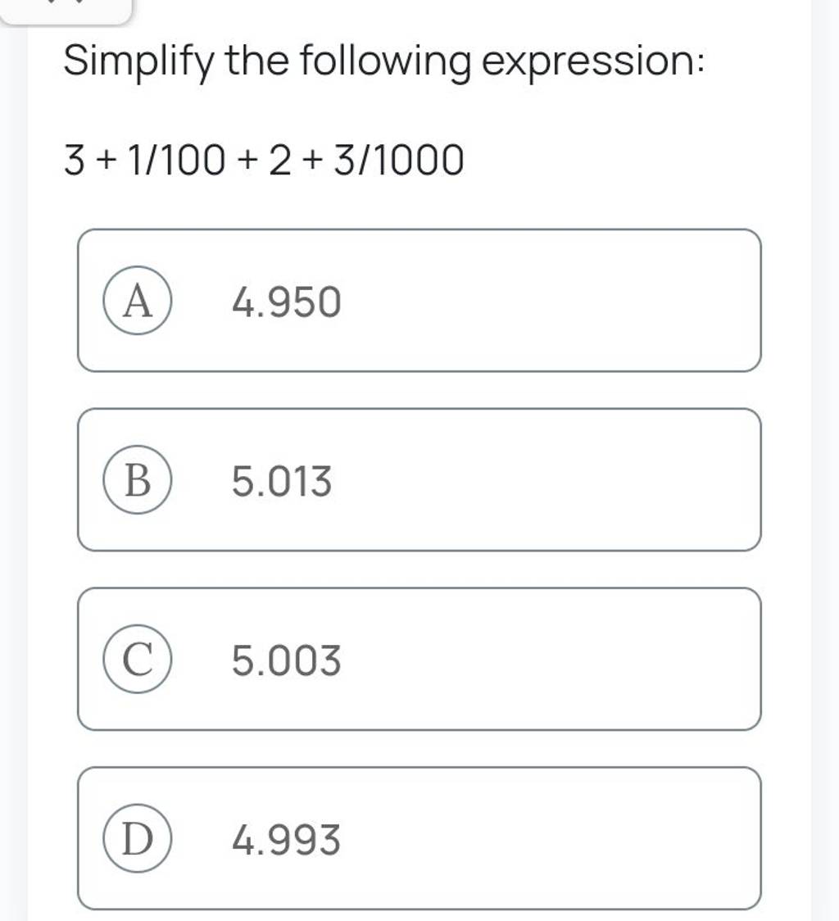Click the left chevron at the top

click(52, 4)
